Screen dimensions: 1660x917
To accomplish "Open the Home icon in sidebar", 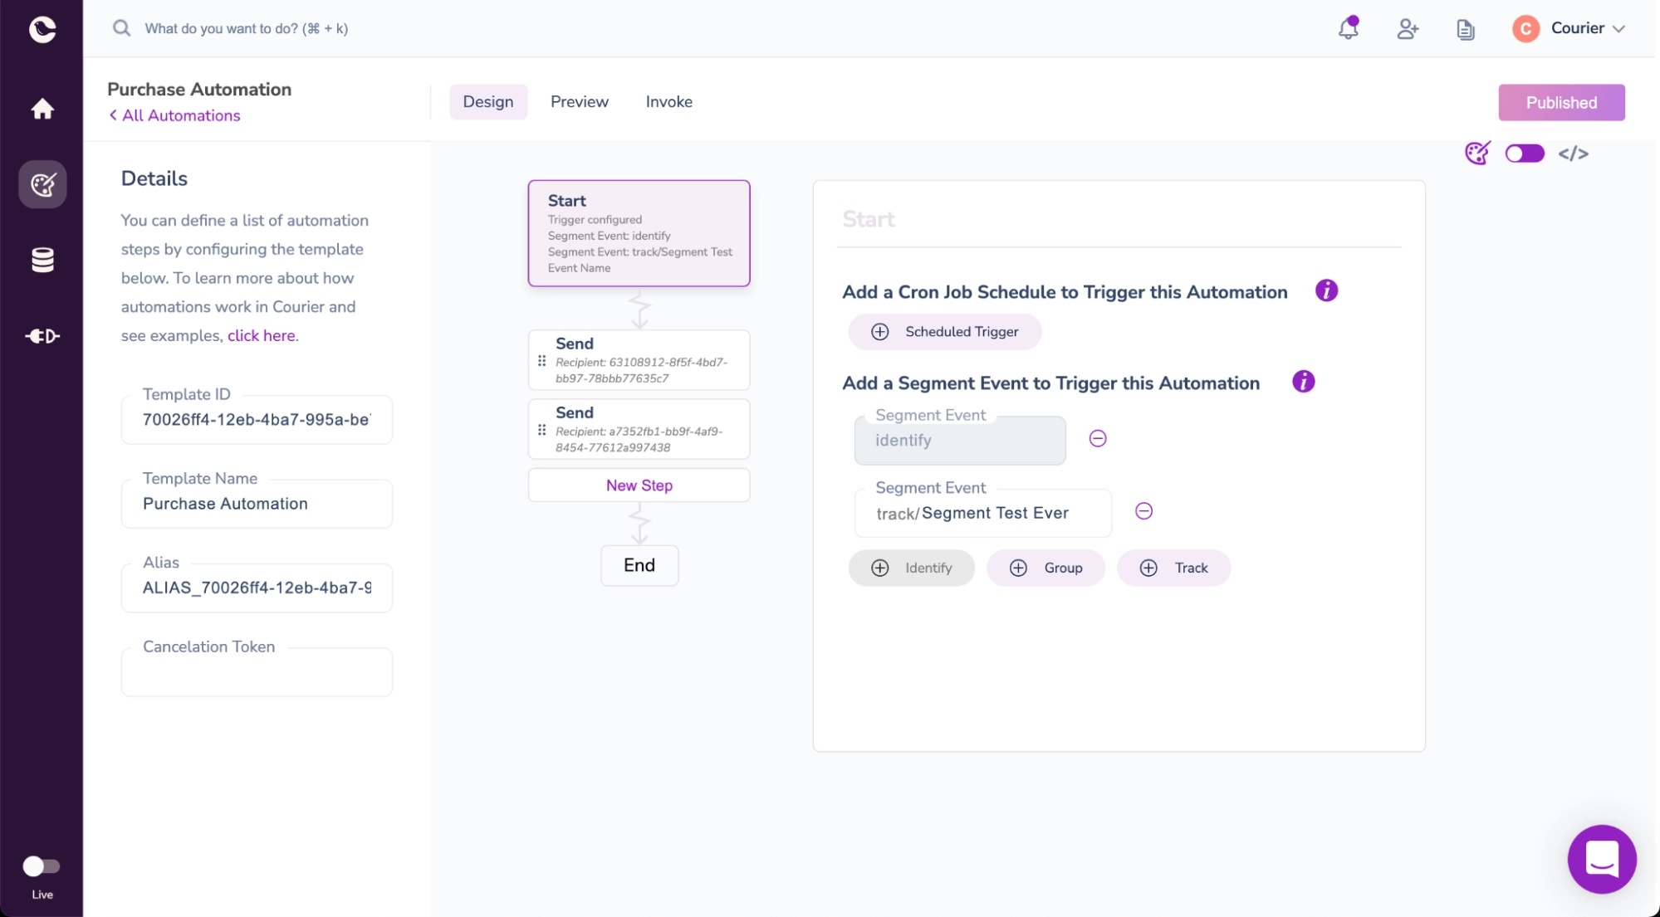I will (42, 109).
